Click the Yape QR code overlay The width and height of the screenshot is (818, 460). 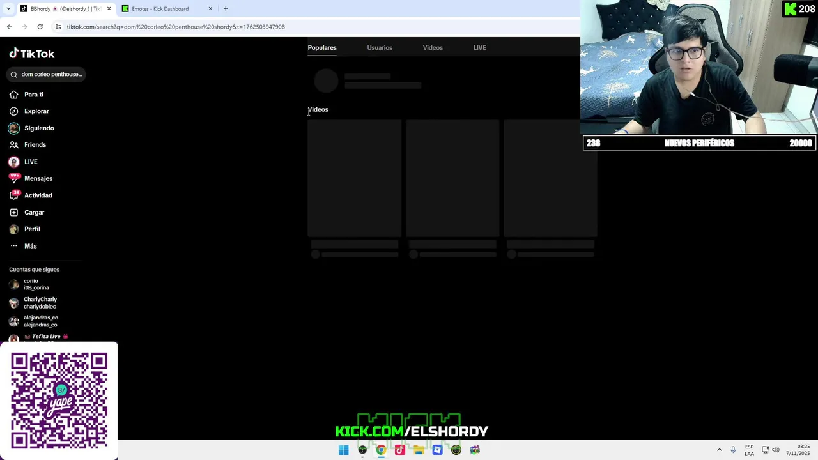[x=59, y=401]
